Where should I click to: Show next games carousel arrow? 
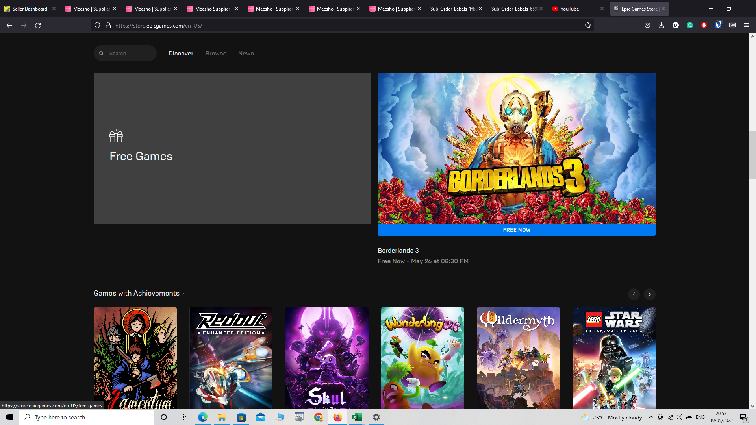click(x=650, y=294)
